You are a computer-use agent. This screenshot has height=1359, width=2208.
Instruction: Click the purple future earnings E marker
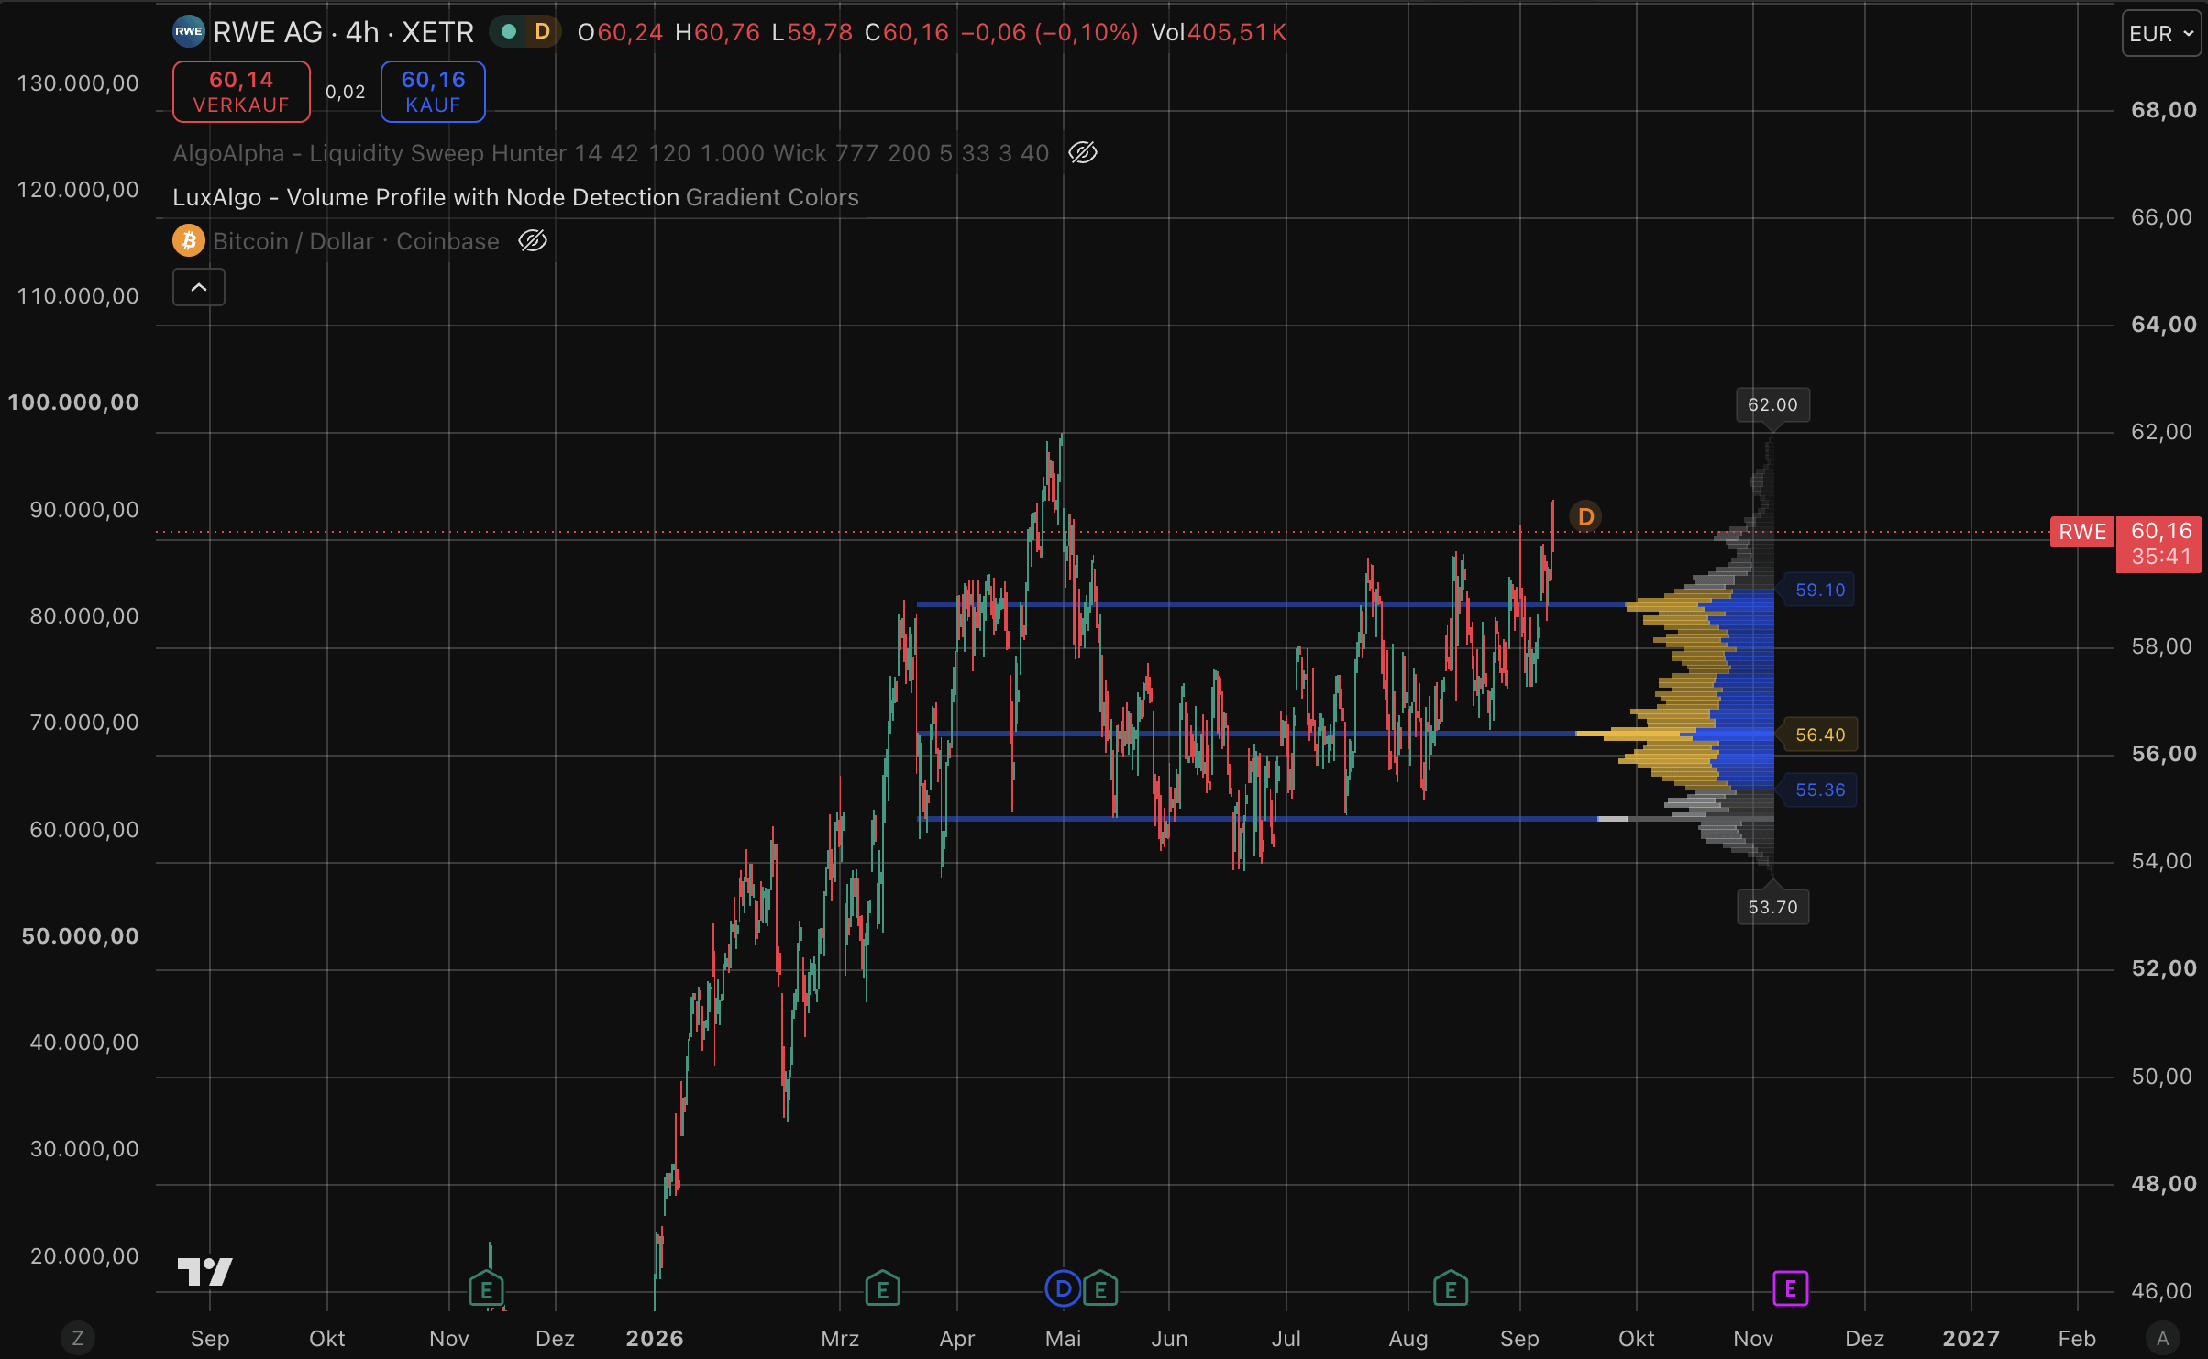click(x=1790, y=1288)
